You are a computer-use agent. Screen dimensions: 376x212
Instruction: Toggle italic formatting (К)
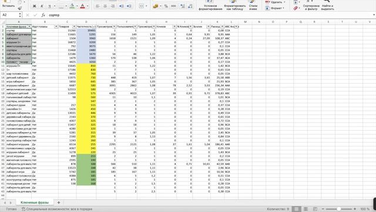42,6
